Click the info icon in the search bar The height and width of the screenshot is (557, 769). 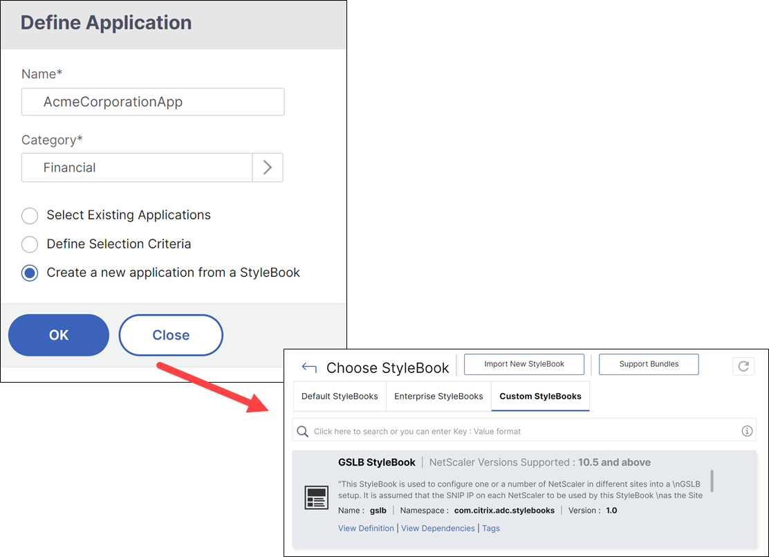746,431
